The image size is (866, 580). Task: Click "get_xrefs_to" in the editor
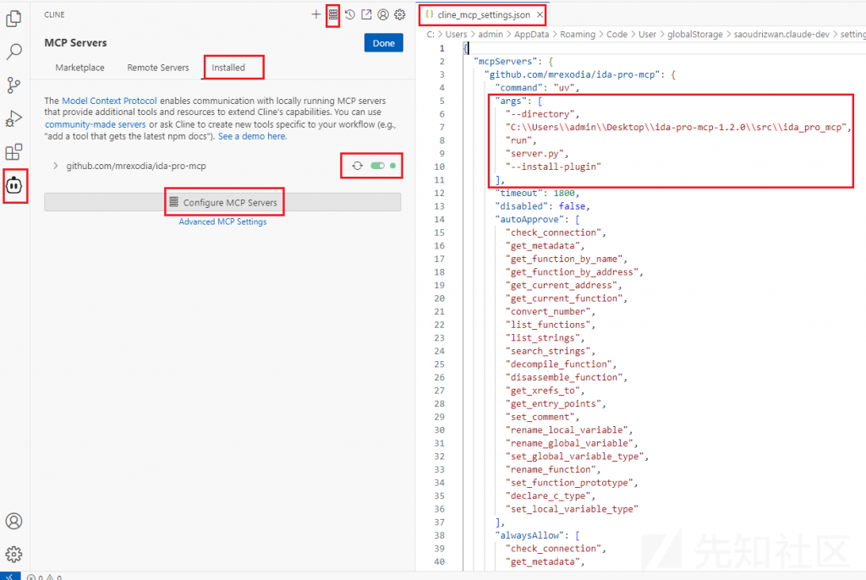(542, 391)
